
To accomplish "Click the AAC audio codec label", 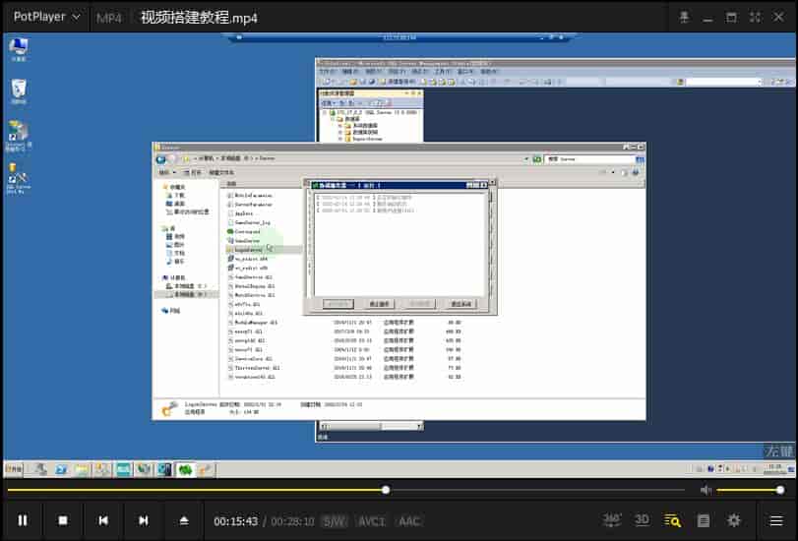I will [409, 521].
